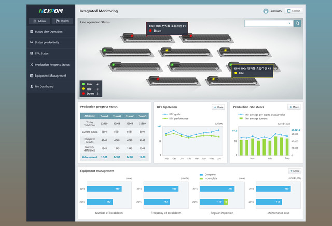The height and width of the screenshot is (226, 332).
Task: Click the Production Progress Status shuffle icon
Action: (32, 65)
